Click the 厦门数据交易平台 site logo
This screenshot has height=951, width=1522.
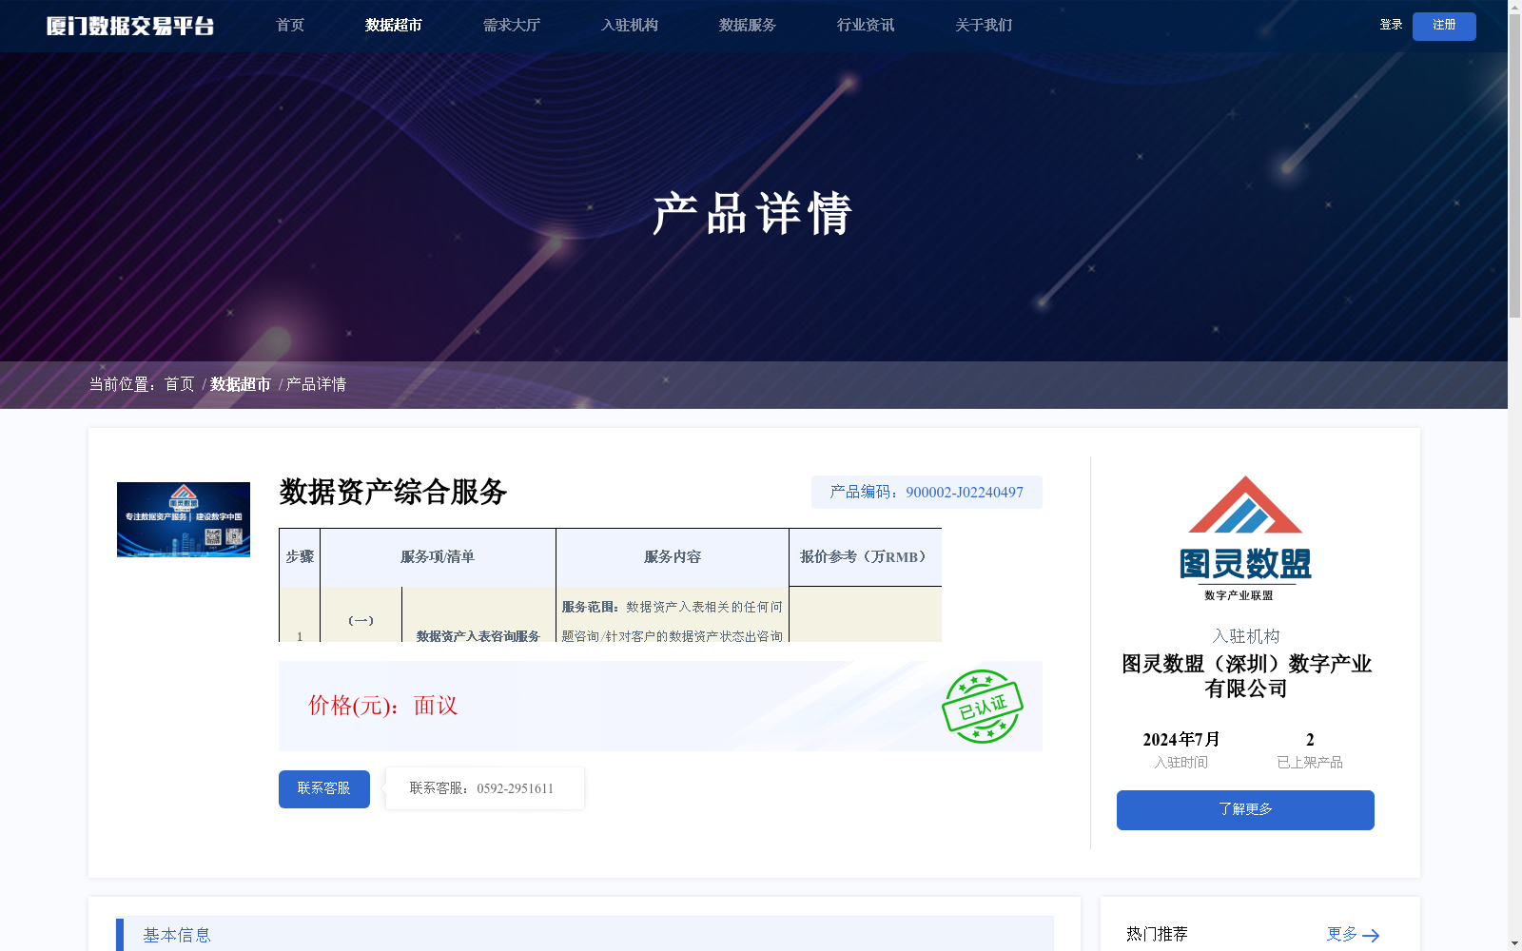click(x=130, y=26)
